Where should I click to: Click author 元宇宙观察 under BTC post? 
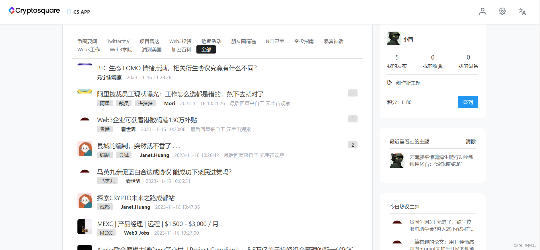tap(109, 77)
